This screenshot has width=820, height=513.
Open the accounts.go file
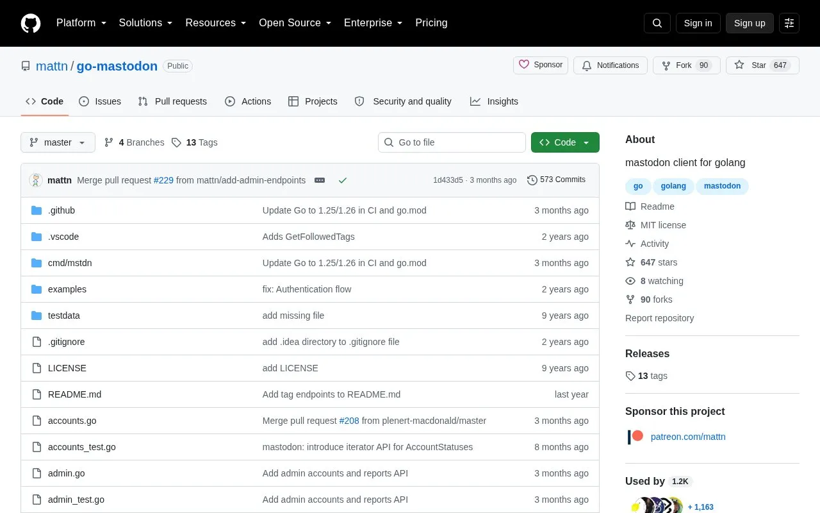(x=72, y=421)
